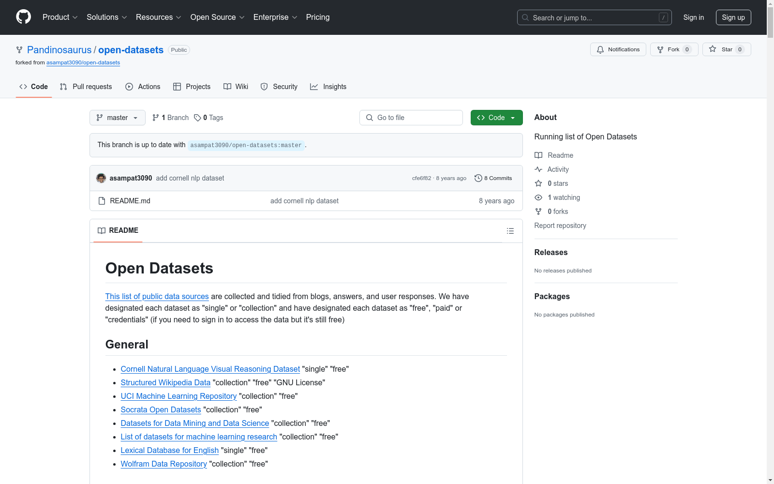This screenshot has width=774, height=484.
Task: Switch to the Code tab
Action: [x=33, y=87]
